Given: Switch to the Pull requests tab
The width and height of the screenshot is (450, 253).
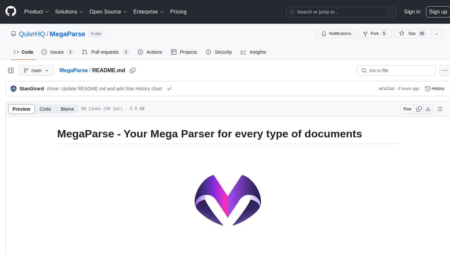Looking at the screenshot, I should click(x=105, y=52).
